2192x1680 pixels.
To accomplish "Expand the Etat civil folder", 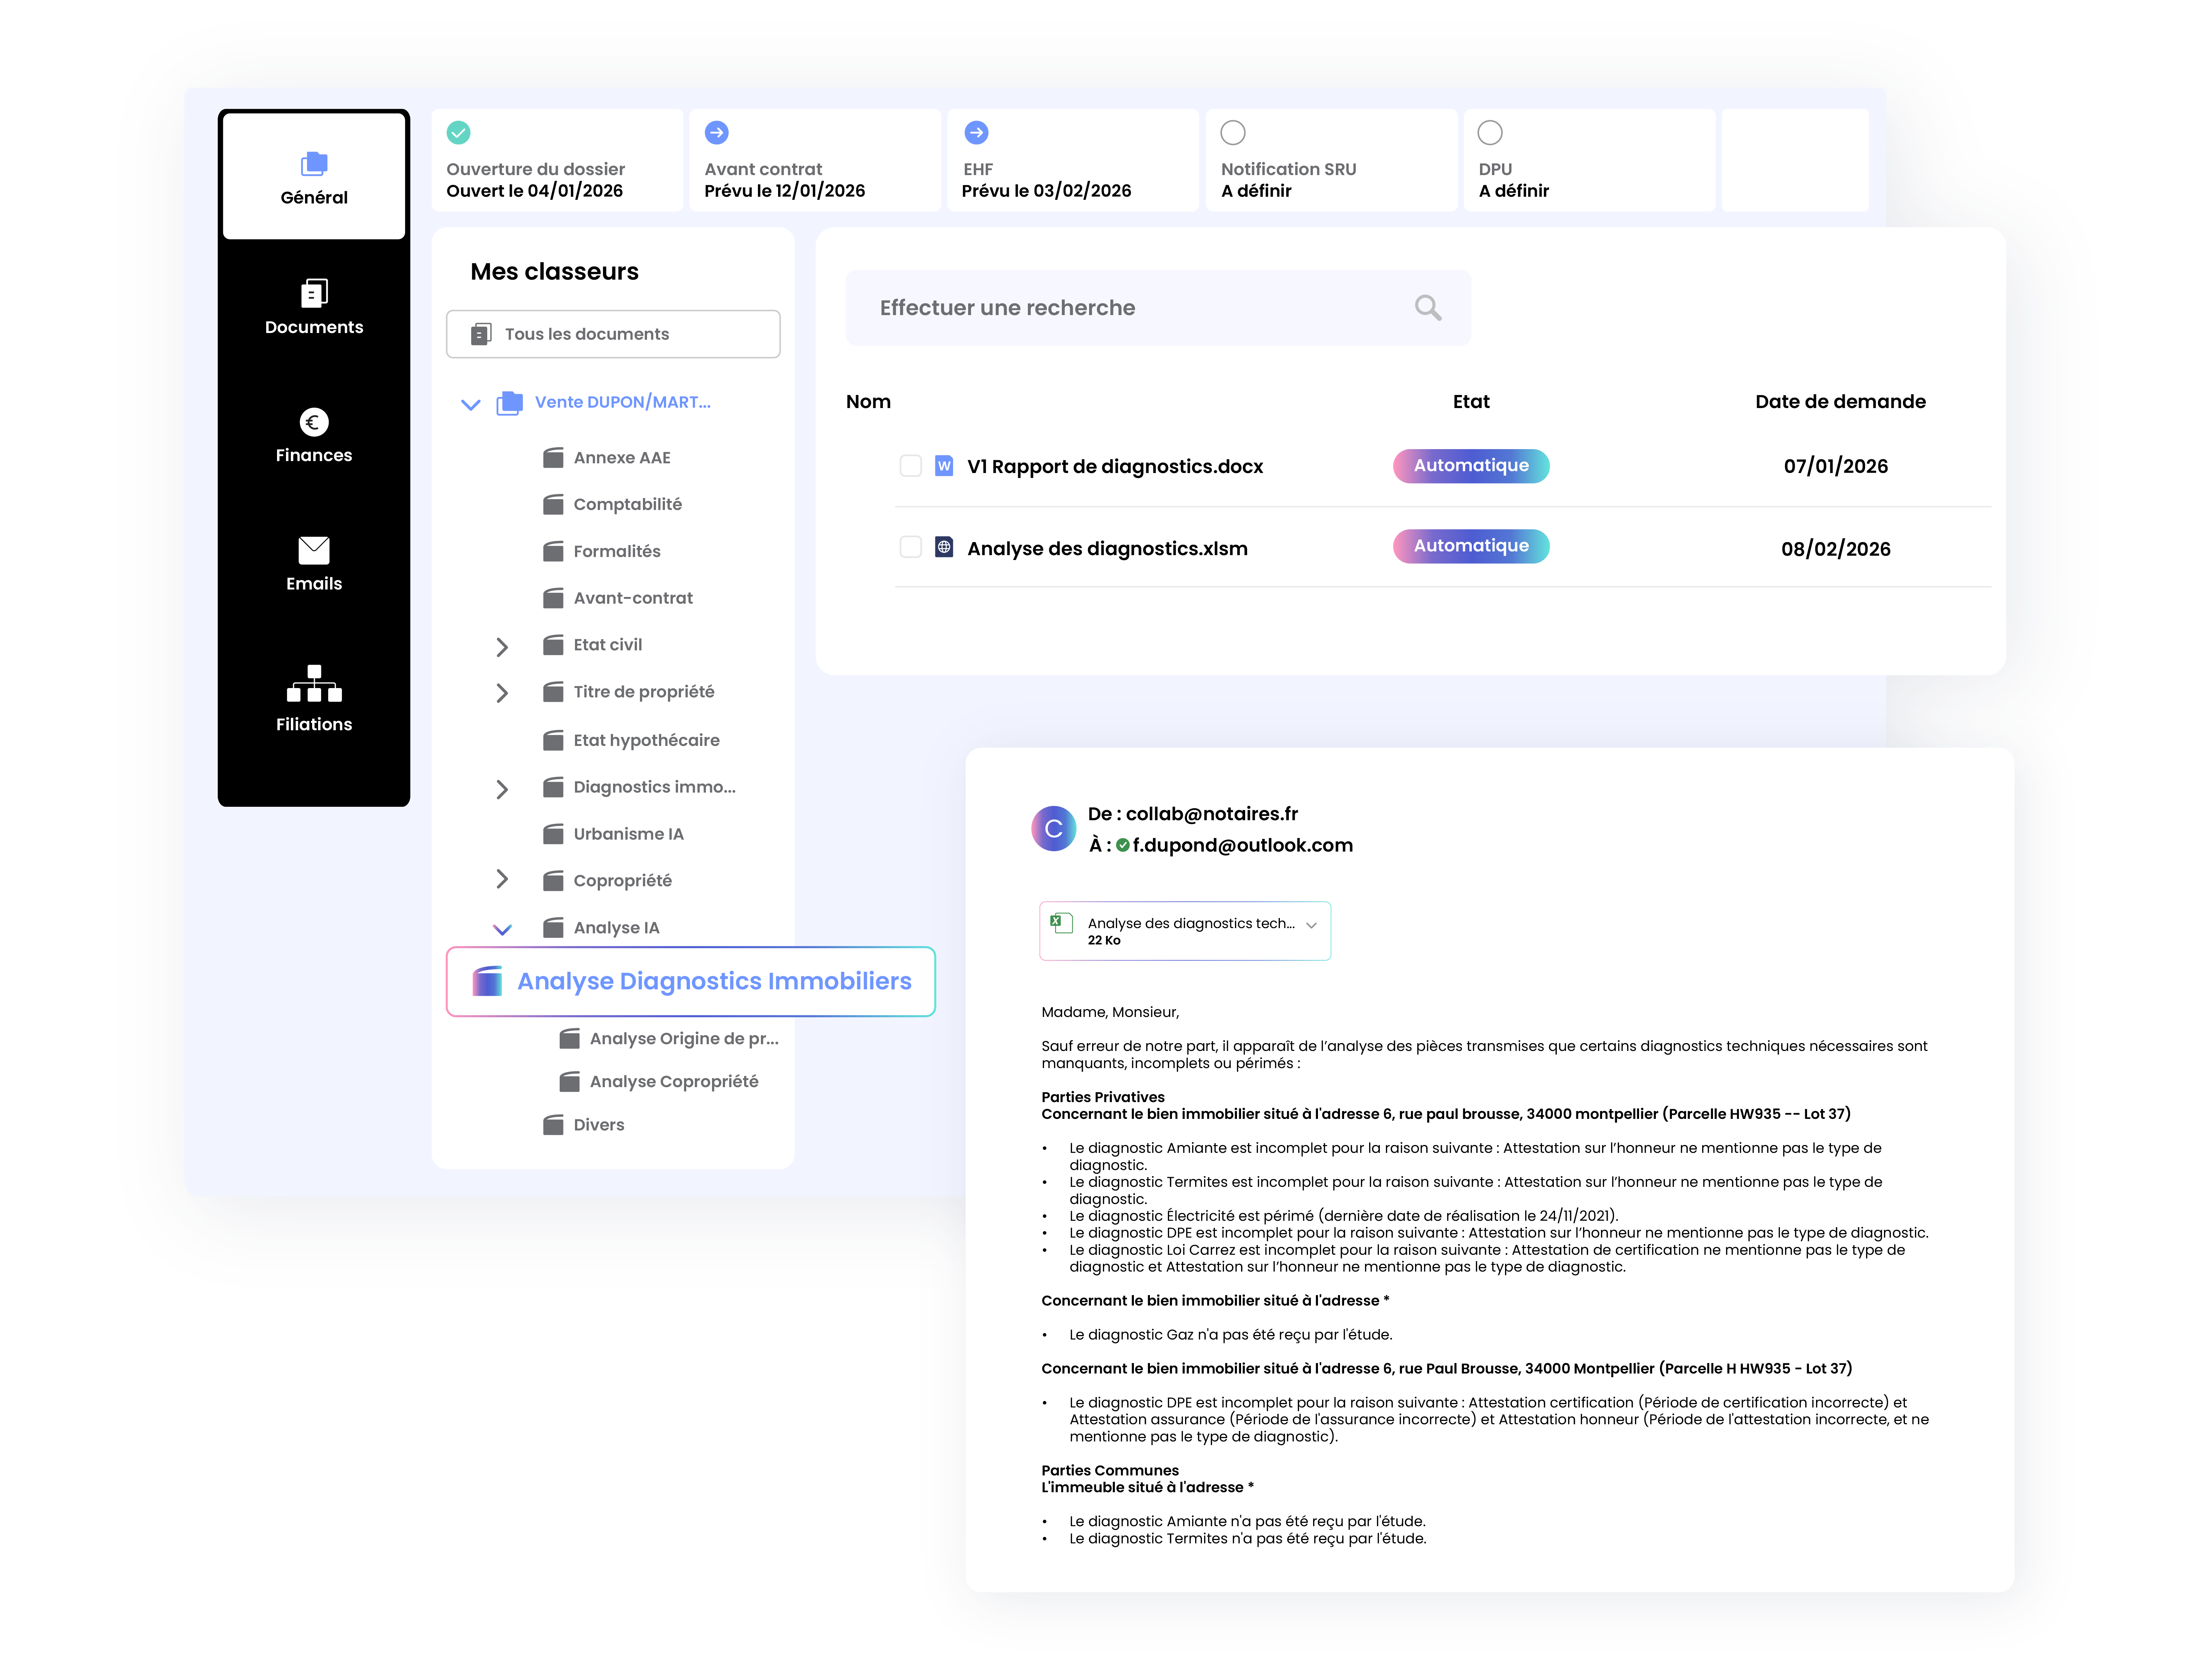I will click(x=502, y=647).
